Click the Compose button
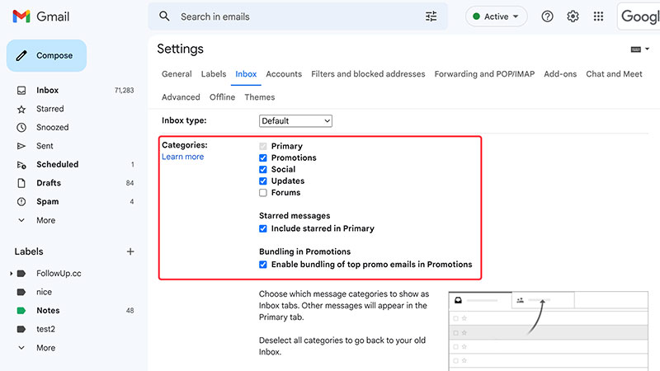This screenshot has height=371, width=660. coord(46,55)
